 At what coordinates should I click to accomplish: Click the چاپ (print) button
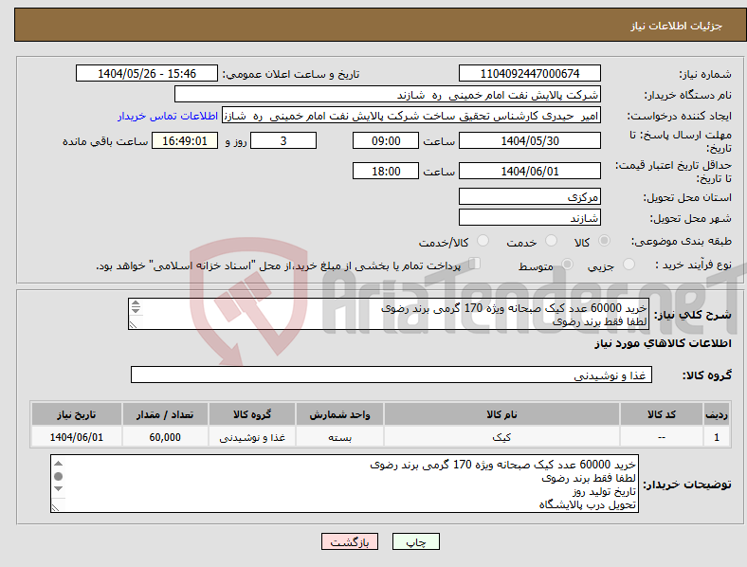pos(415,541)
